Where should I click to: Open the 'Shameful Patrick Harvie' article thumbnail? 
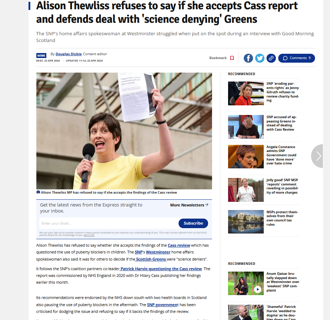246,312
